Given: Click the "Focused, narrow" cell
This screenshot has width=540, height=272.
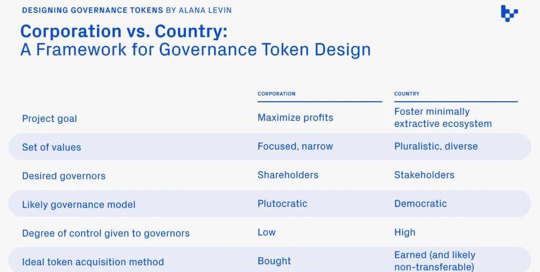Looking at the screenshot, I should click(295, 147).
